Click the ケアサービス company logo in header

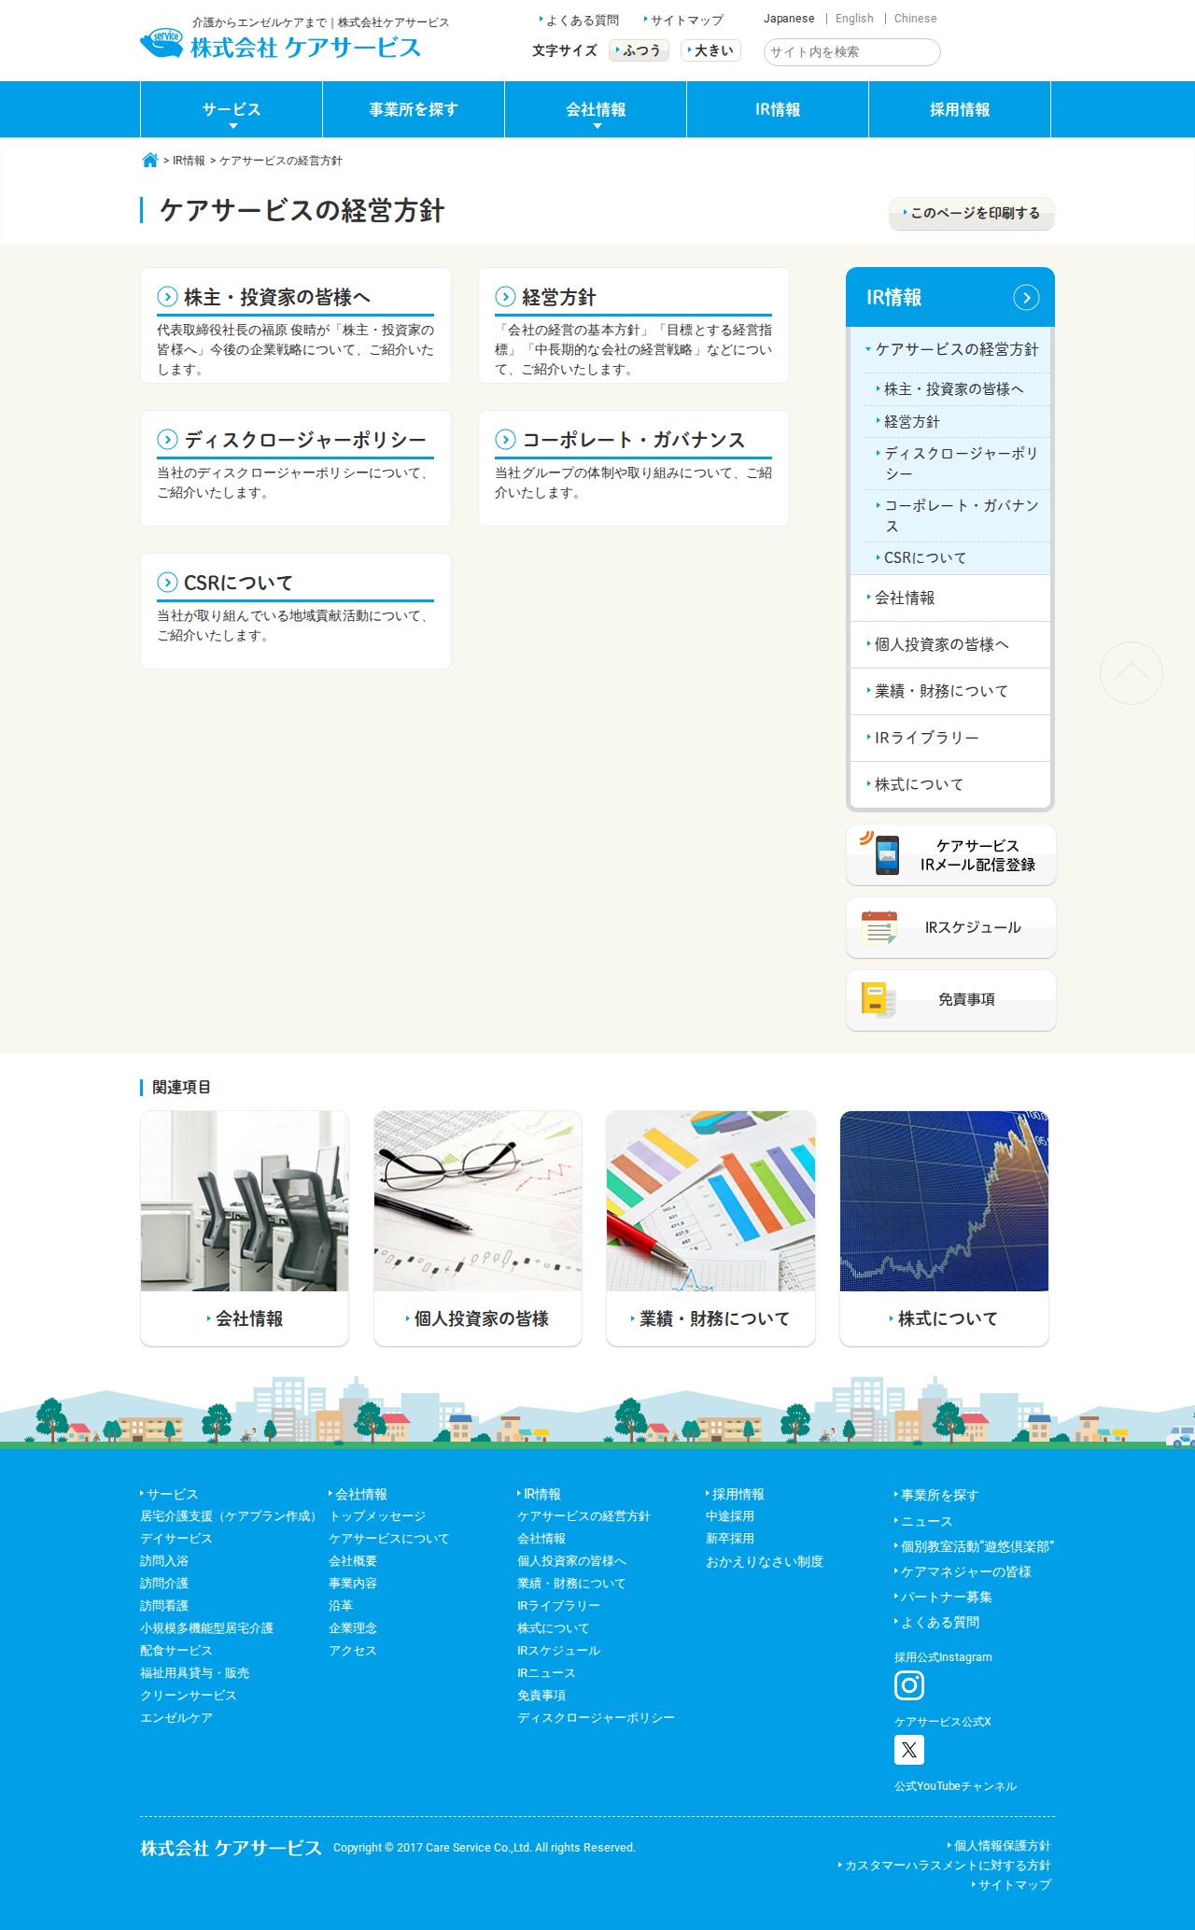pyautogui.click(x=280, y=45)
